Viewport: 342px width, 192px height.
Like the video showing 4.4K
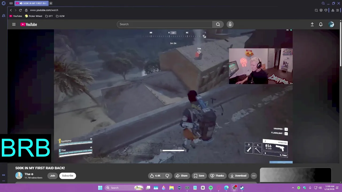[155, 176]
